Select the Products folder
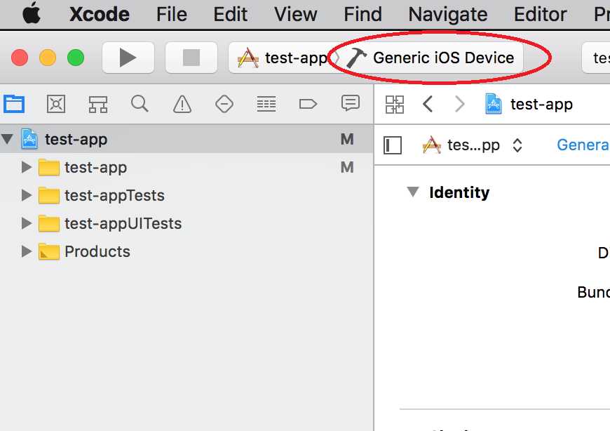The height and width of the screenshot is (431, 610). pyautogui.click(x=187, y=251)
